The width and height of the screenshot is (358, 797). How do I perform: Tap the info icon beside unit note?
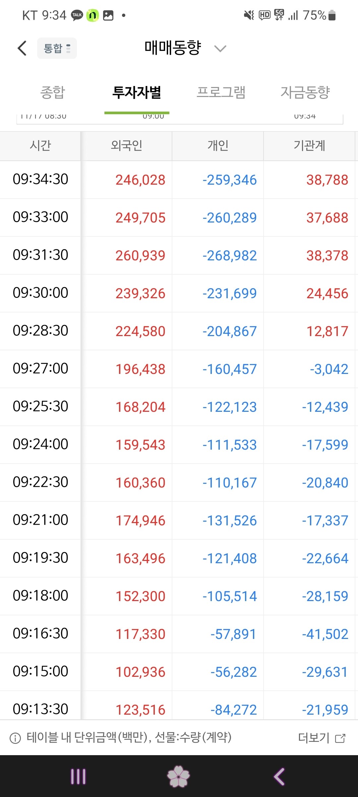click(15, 738)
